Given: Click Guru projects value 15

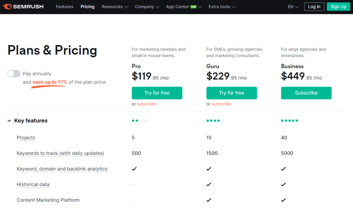Looking at the screenshot, I should (209, 137).
